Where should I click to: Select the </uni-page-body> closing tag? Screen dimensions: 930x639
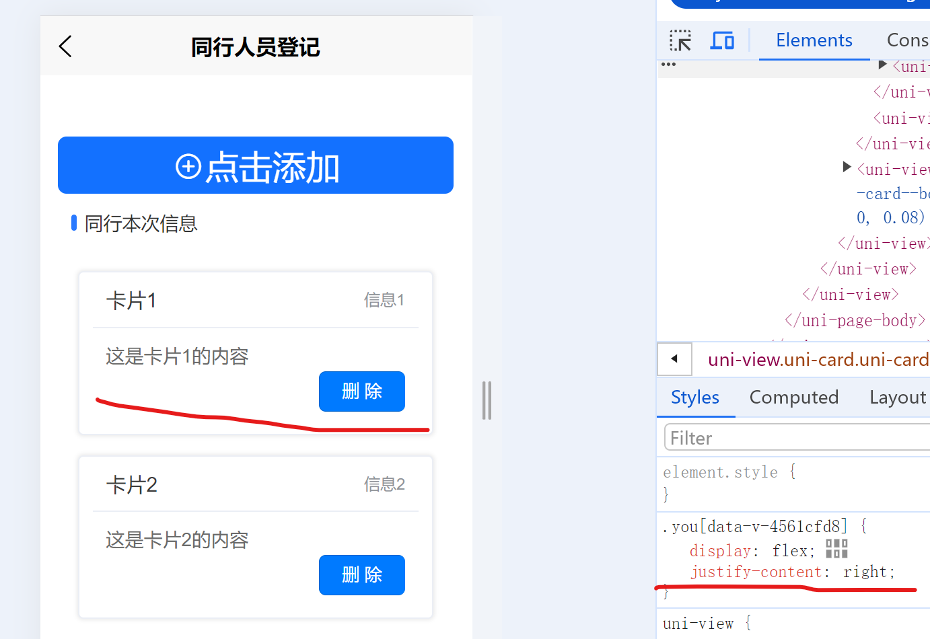click(x=855, y=321)
